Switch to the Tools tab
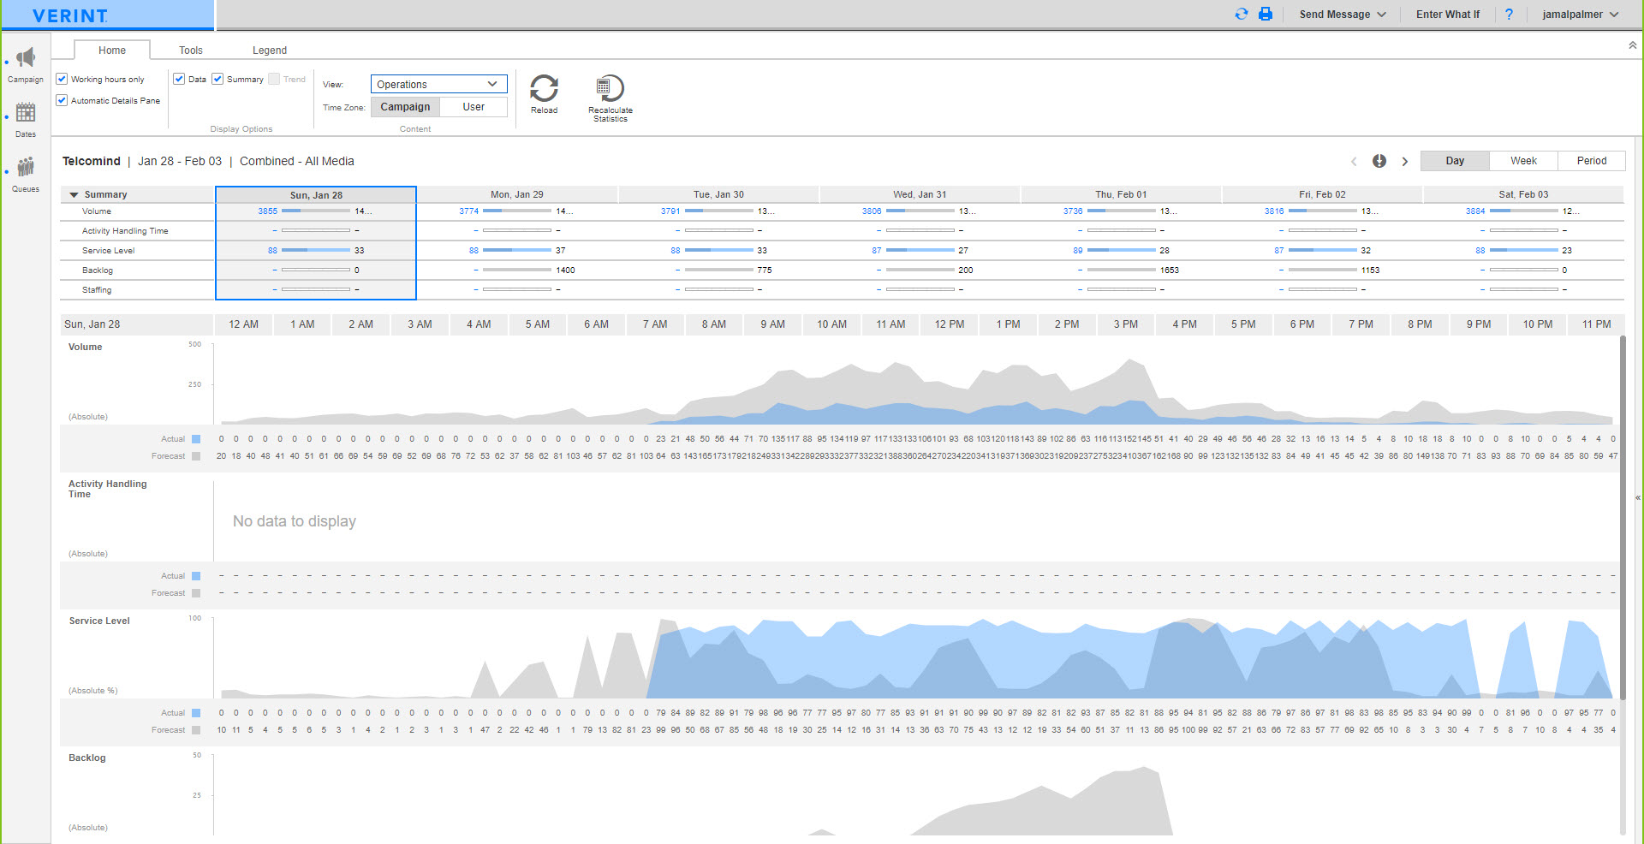 coord(191,51)
